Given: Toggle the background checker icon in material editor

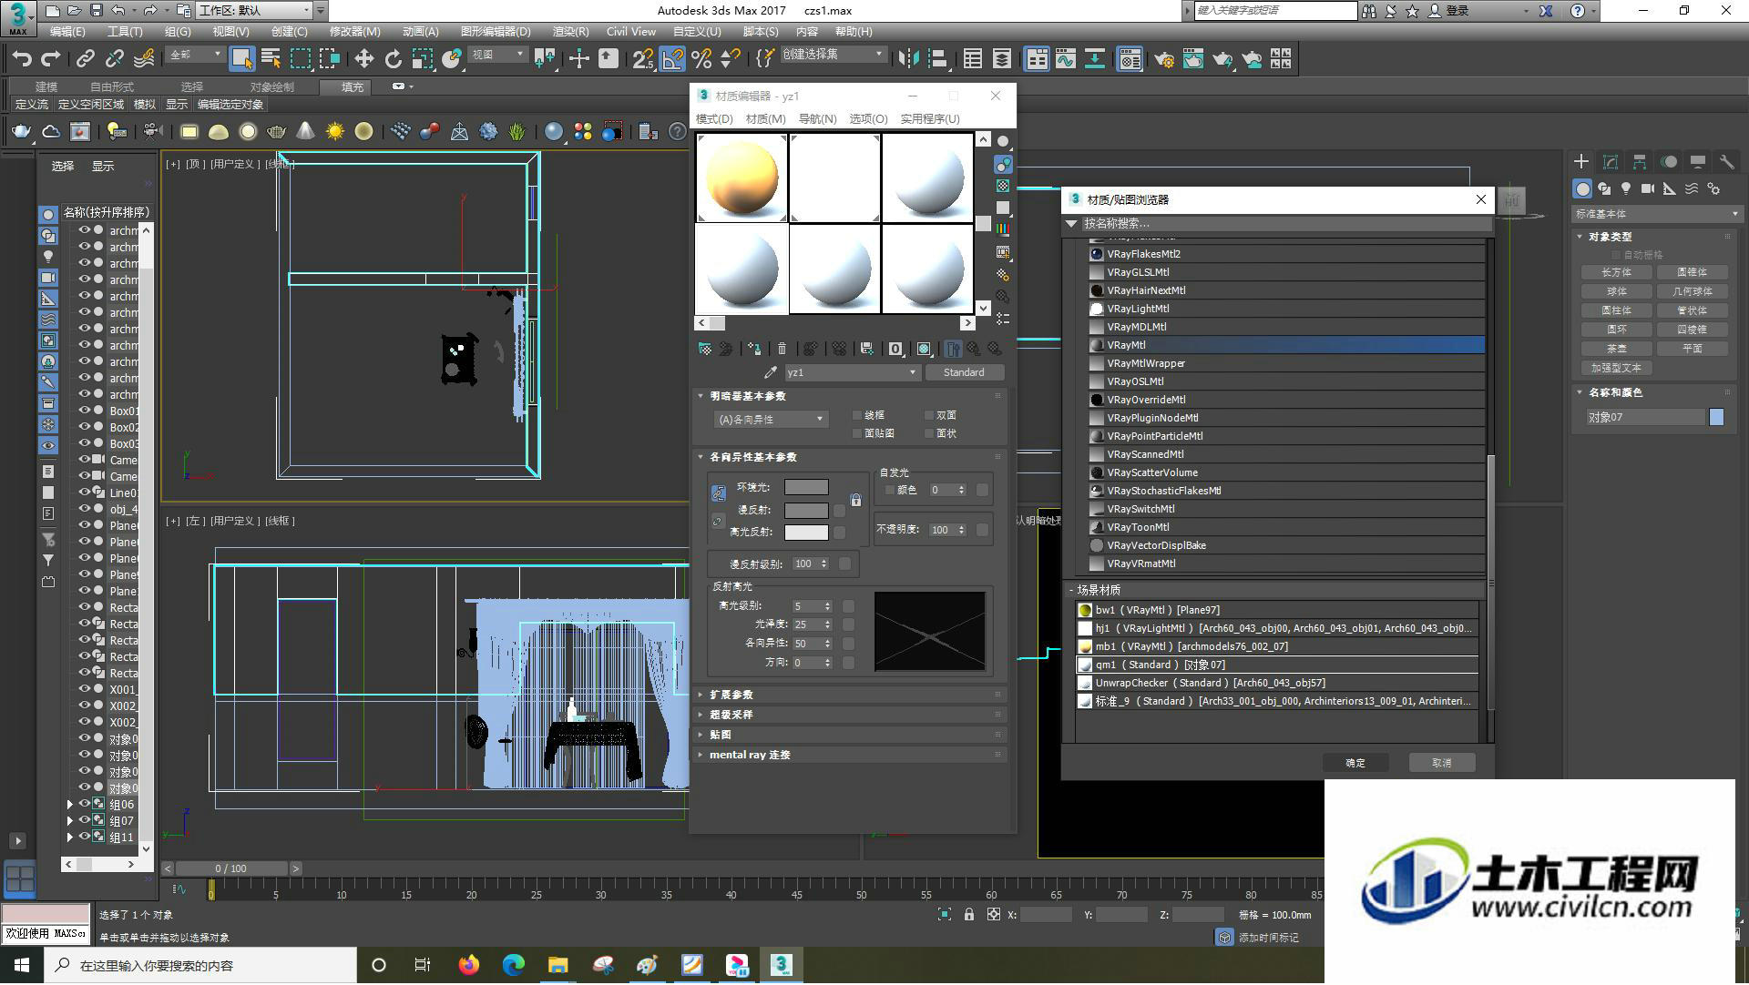Looking at the screenshot, I should (1003, 186).
